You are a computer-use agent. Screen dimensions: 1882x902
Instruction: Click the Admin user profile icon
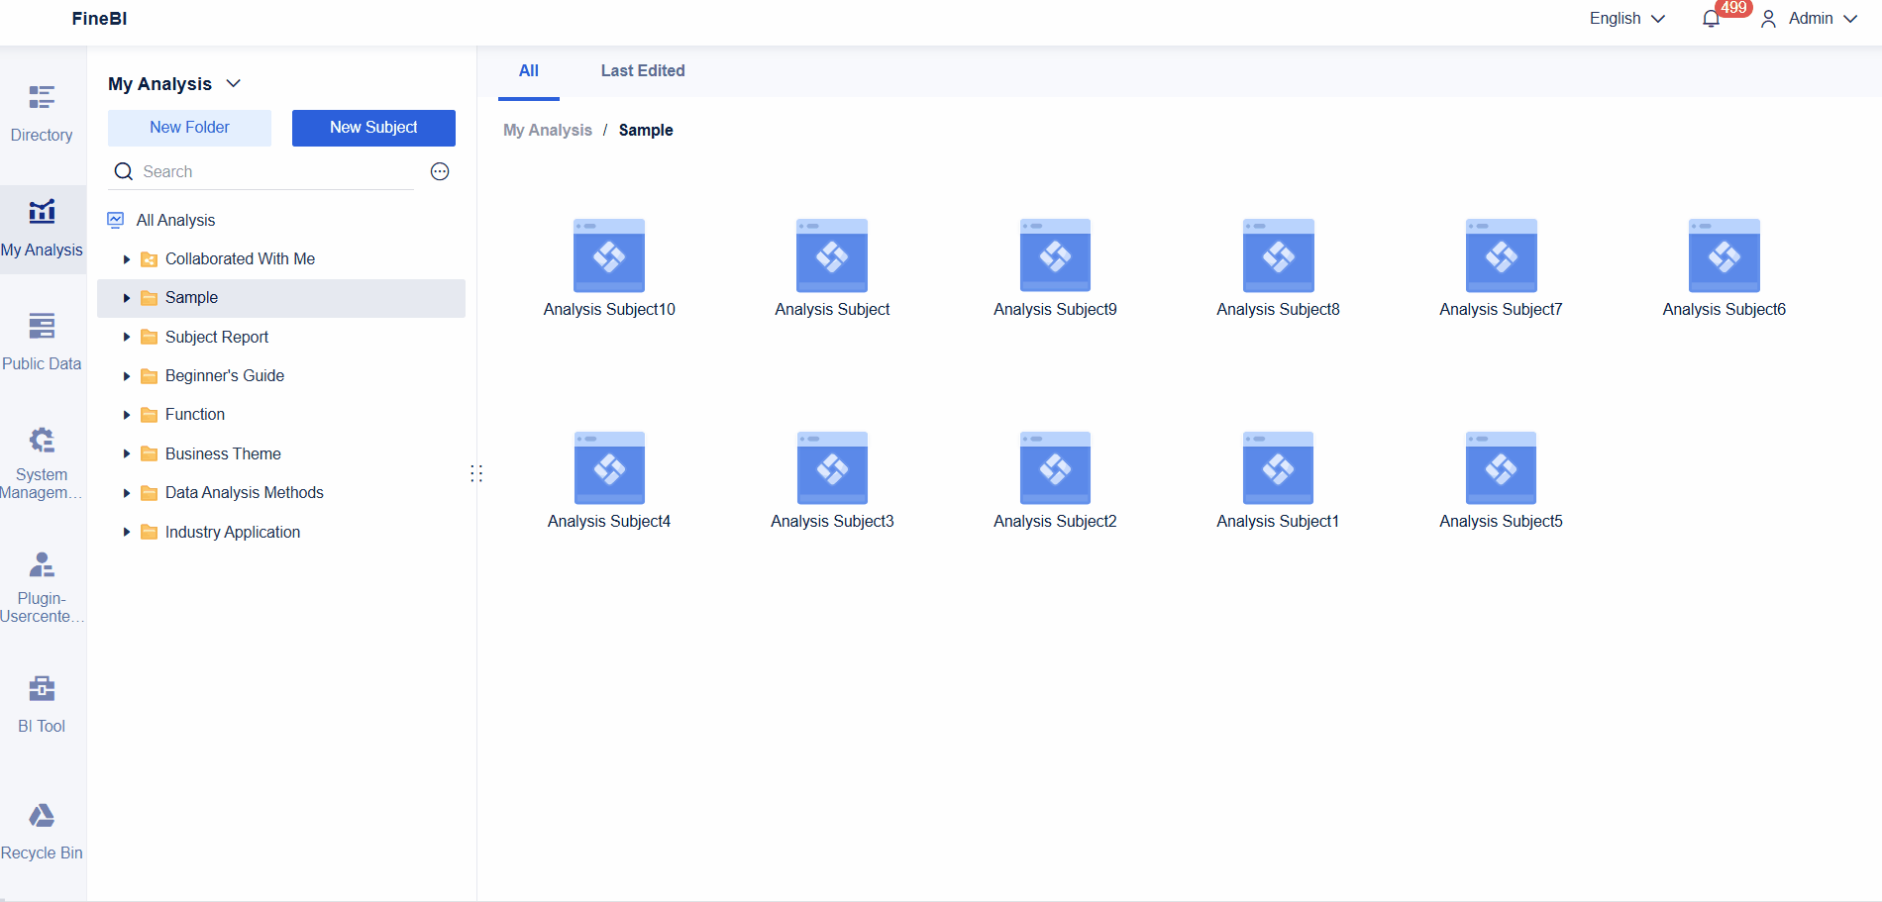coord(1768,19)
